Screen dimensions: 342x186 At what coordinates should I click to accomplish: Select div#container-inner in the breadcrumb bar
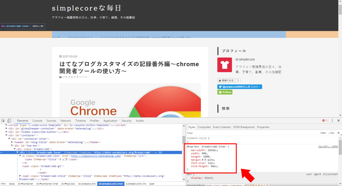(47, 184)
